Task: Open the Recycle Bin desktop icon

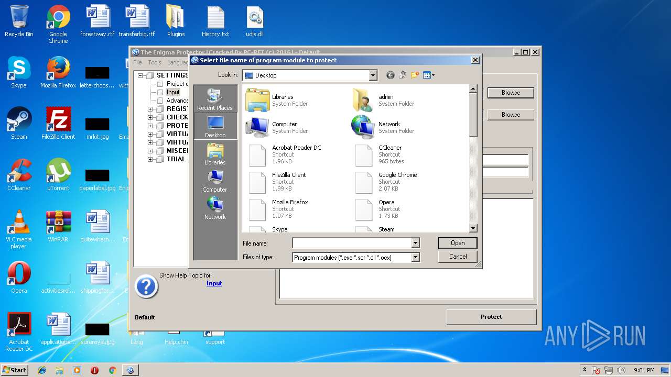Action: (x=19, y=21)
